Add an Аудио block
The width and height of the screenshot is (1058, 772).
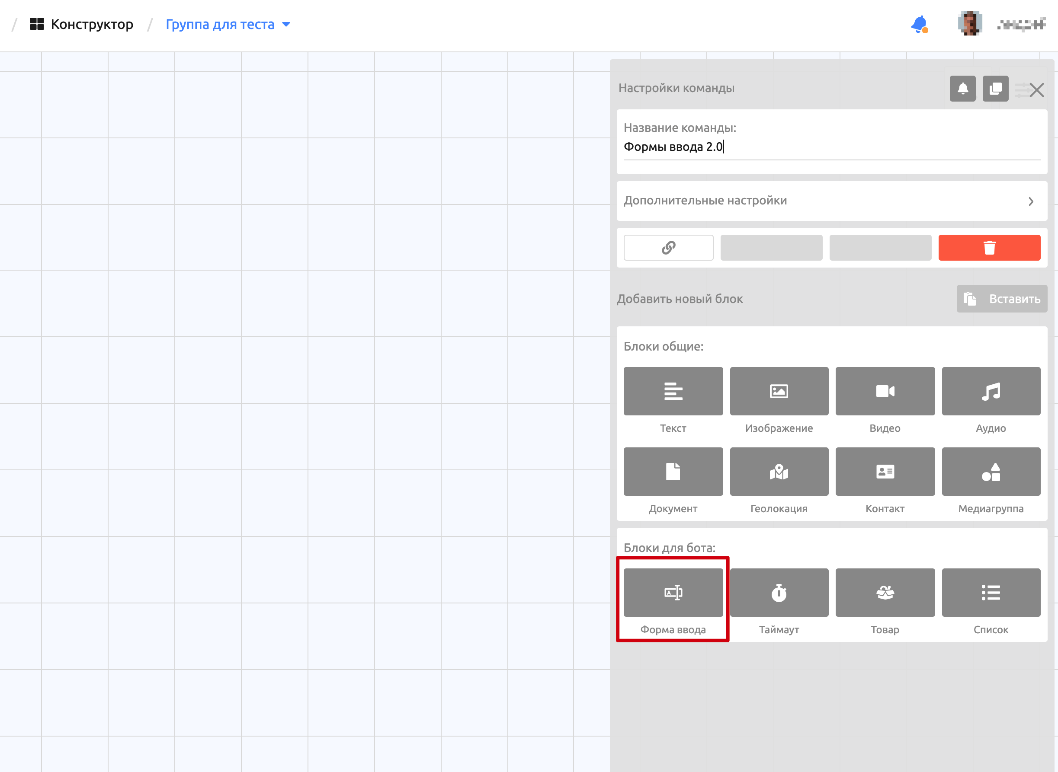click(991, 391)
